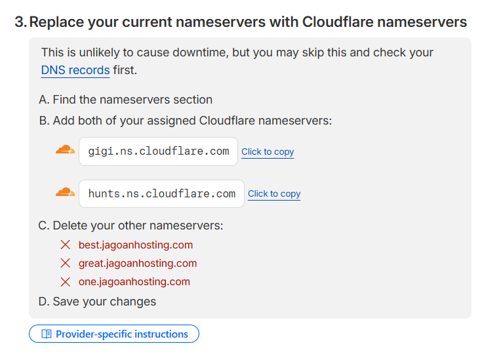Click the red X beside great.jagoanhosting.com
501x354 pixels.
[x=65, y=264]
